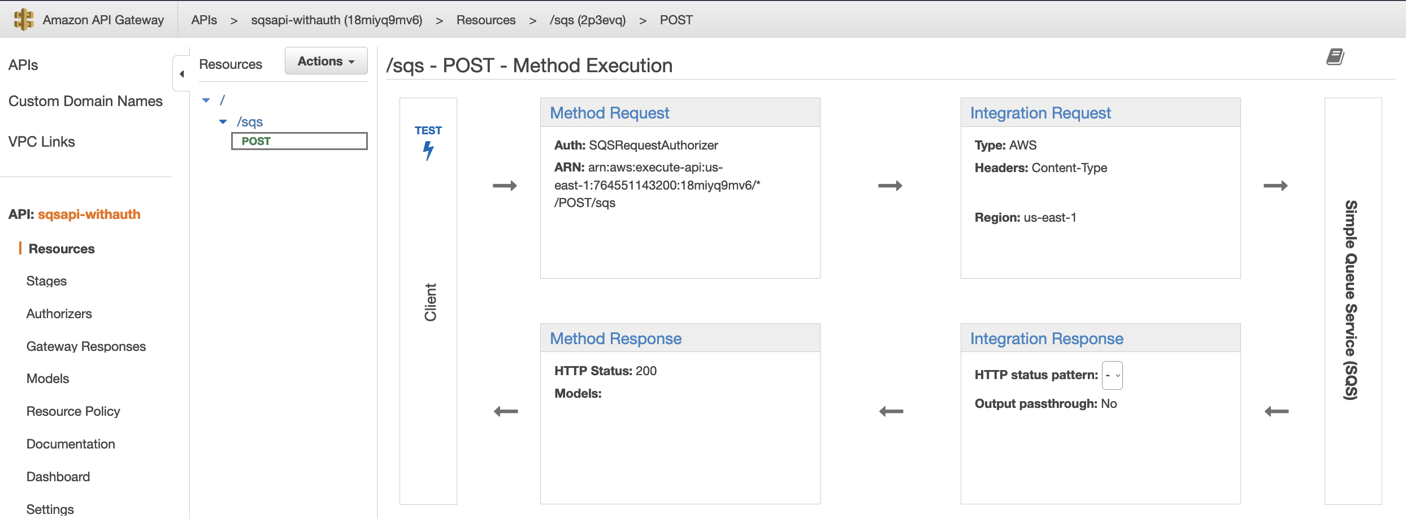Collapse the left navigation panel arrow

[181, 74]
